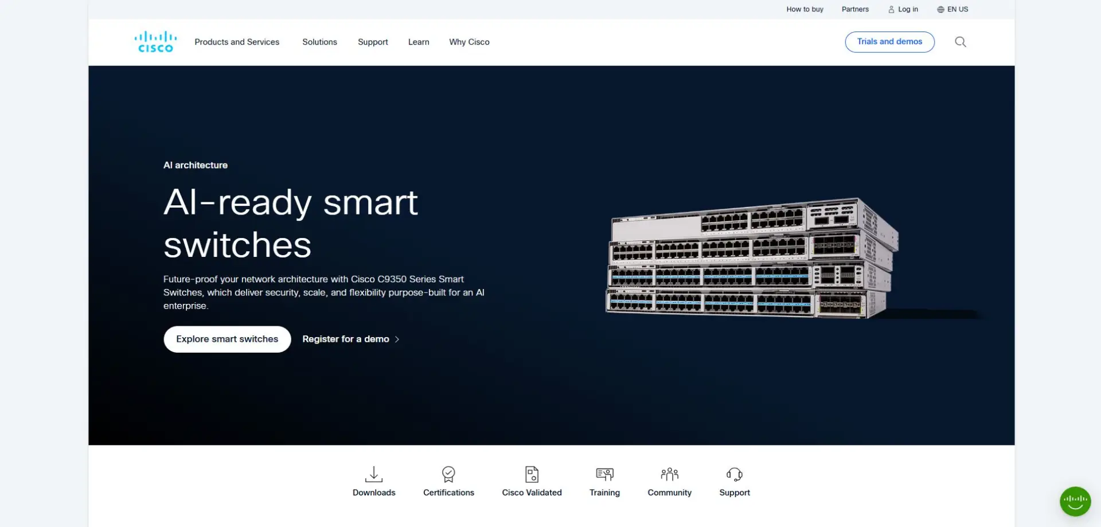Click the stacked smart switches image
Viewport: 1101px width, 527px height.
point(752,258)
